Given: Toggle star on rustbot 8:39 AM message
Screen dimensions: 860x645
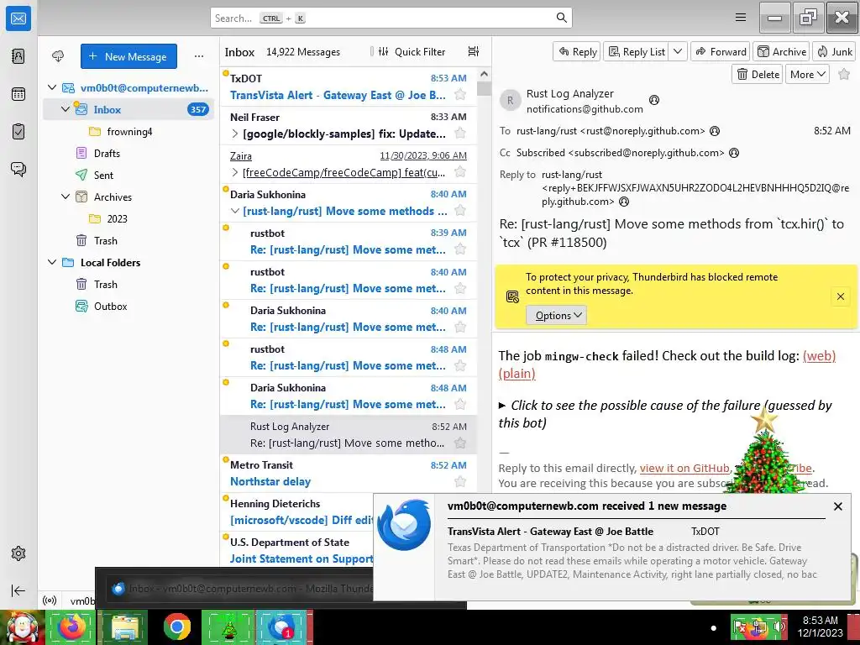Looking at the screenshot, I should click(x=460, y=249).
